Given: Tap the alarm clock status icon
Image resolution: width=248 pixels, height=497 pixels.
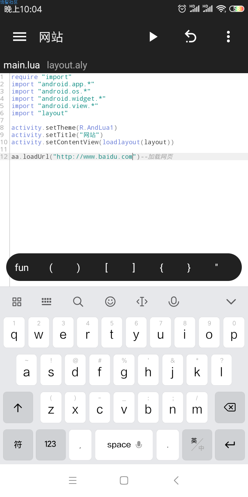Looking at the screenshot, I should tap(182, 9).
